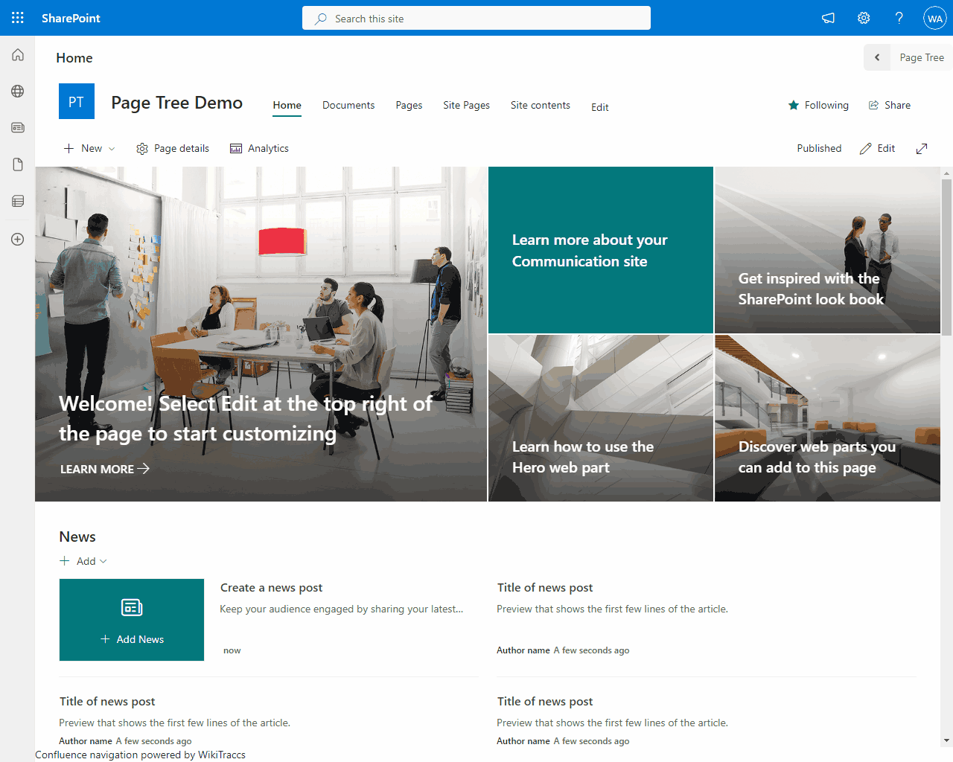The width and height of the screenshot is (953, 762).
Task: Open the megaphone notifications icon
Action: (x=828, y=18)
